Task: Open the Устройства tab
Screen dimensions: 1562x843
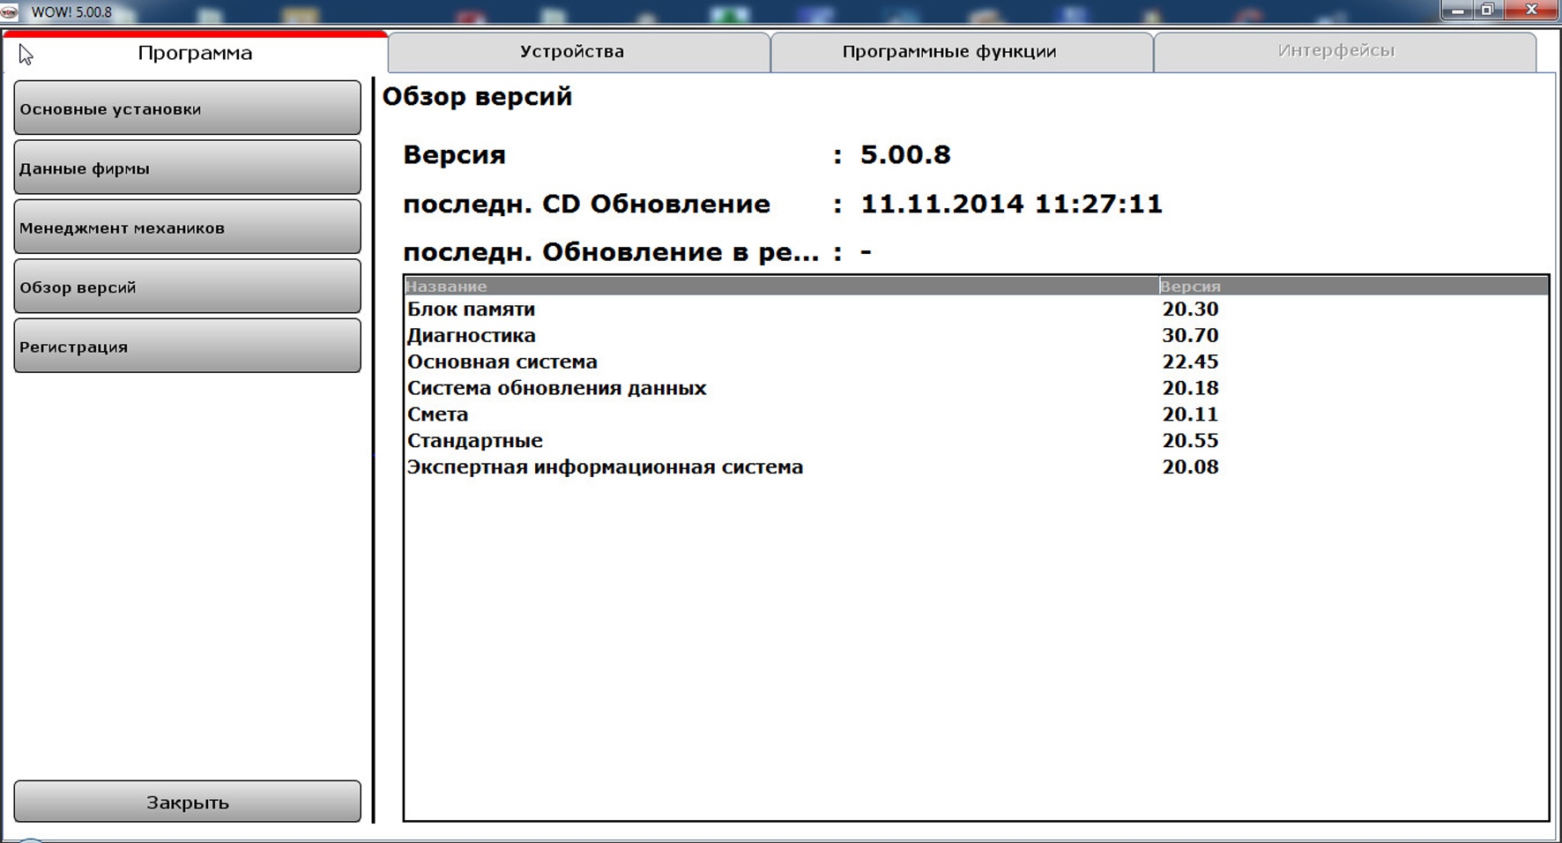Action: pyautogui.click(x=571, y=52)
